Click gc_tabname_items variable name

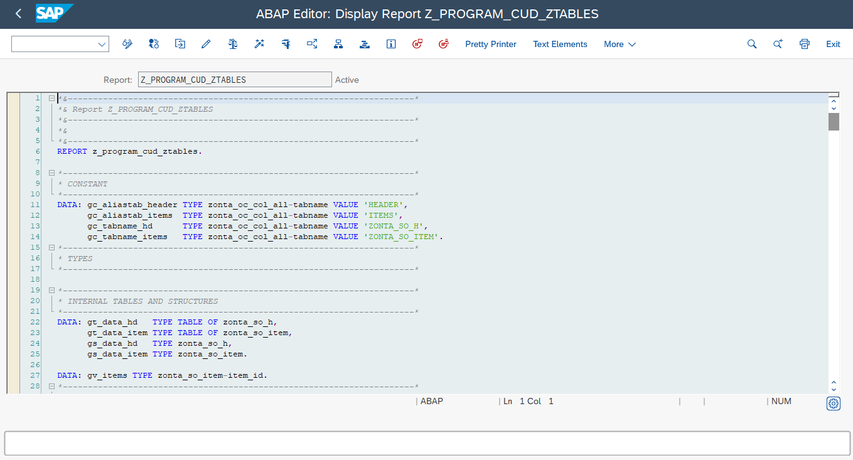click(x=127, y=237)
